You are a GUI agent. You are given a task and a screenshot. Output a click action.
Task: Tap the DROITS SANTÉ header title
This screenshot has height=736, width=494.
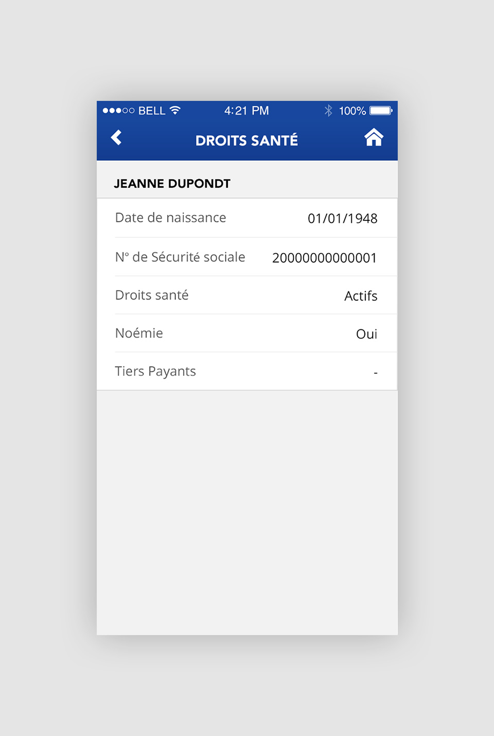[x=246, y=140]
